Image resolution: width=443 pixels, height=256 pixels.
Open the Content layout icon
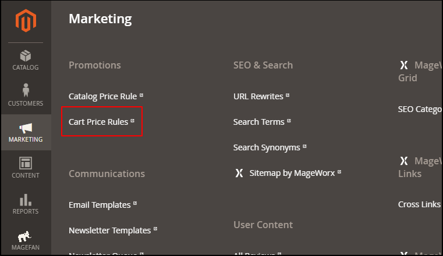click(x=26, y=163)
